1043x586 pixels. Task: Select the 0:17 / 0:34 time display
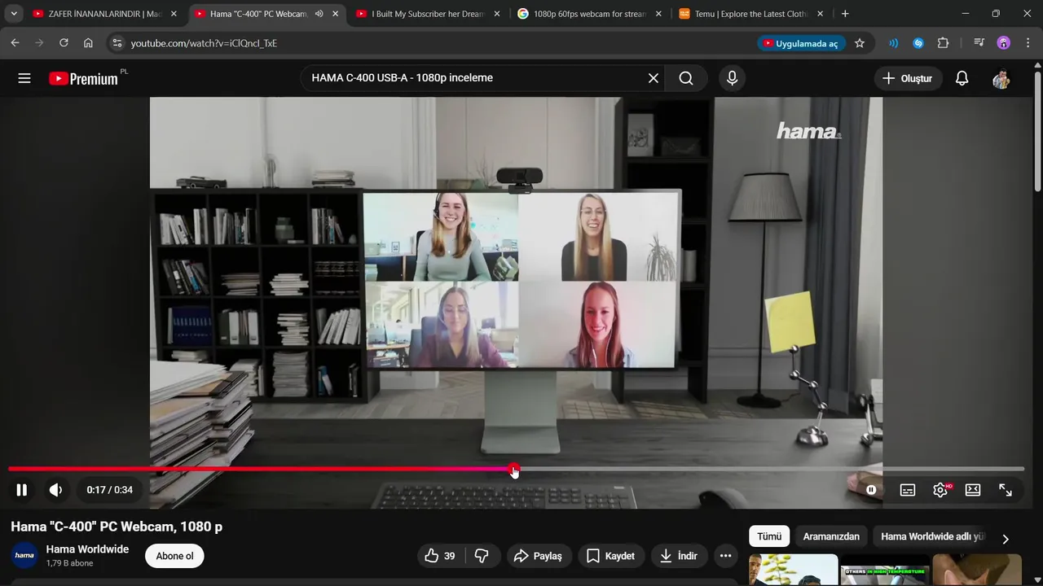(110, 490)
